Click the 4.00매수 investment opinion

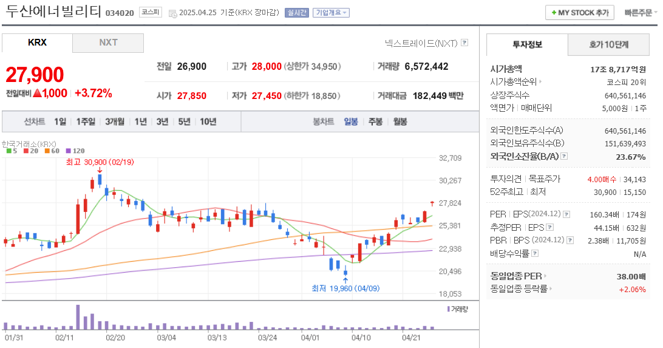click(x=602, y=180)
